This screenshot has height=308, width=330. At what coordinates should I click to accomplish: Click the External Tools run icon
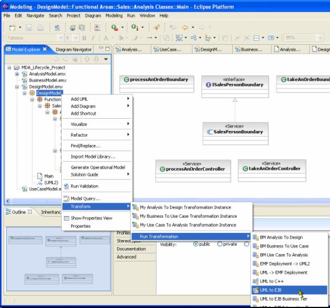tap(135, 27)
